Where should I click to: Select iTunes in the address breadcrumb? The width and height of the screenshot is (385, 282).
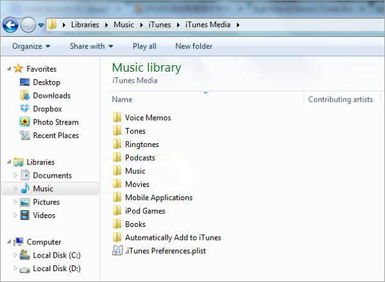[160, 25]
